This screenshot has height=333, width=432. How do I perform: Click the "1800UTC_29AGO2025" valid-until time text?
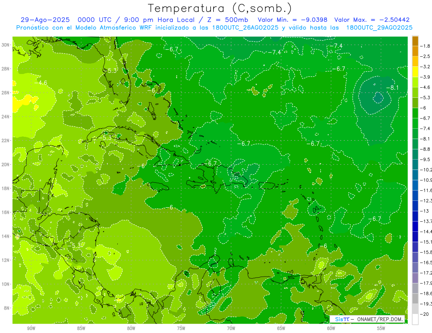[x=379, y=28]
